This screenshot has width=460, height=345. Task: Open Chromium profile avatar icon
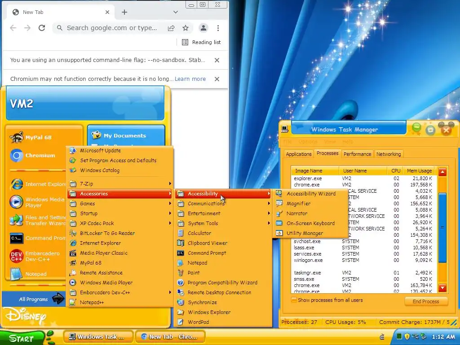coord(203,28)
